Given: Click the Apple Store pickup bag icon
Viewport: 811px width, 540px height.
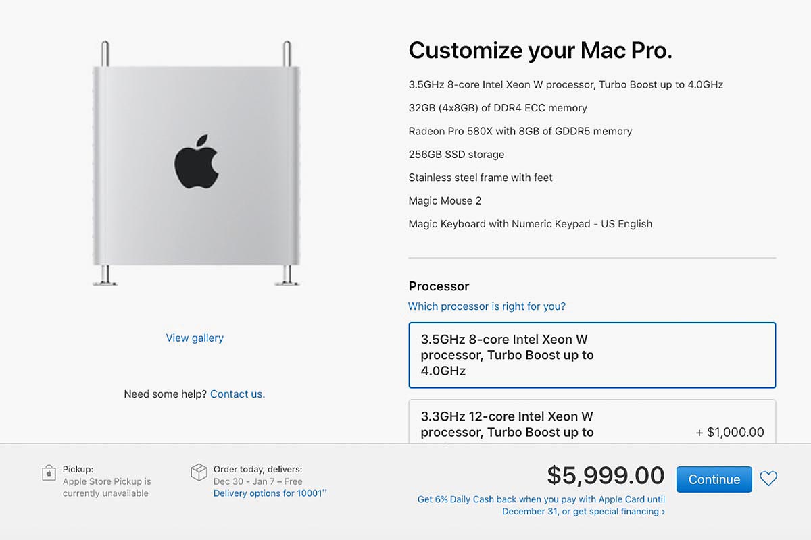Looking at the screenshot, I should (49, 473).
